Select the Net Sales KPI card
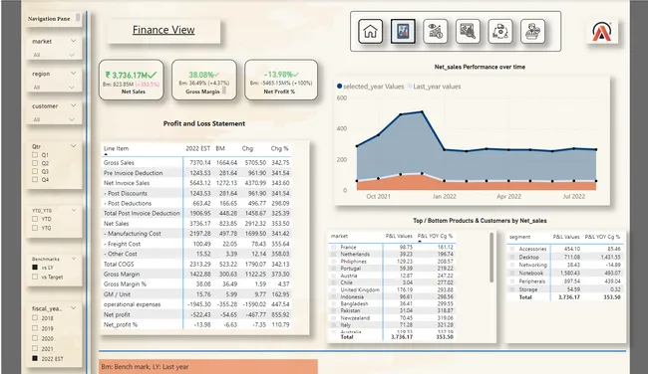 (x=132, y=80)
